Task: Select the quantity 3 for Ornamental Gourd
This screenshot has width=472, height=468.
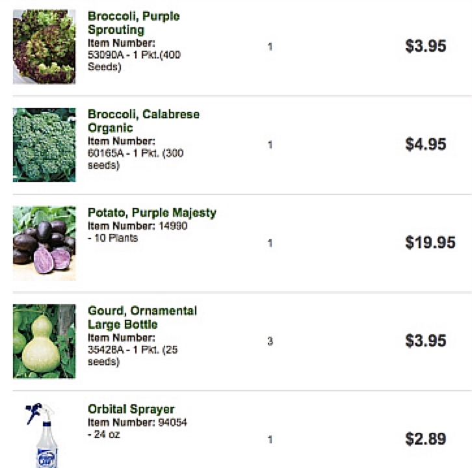Action: (270, 341)
